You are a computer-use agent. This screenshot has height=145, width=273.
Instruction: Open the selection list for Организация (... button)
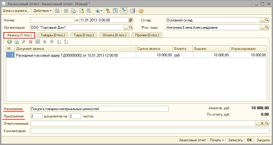[126, 27]
